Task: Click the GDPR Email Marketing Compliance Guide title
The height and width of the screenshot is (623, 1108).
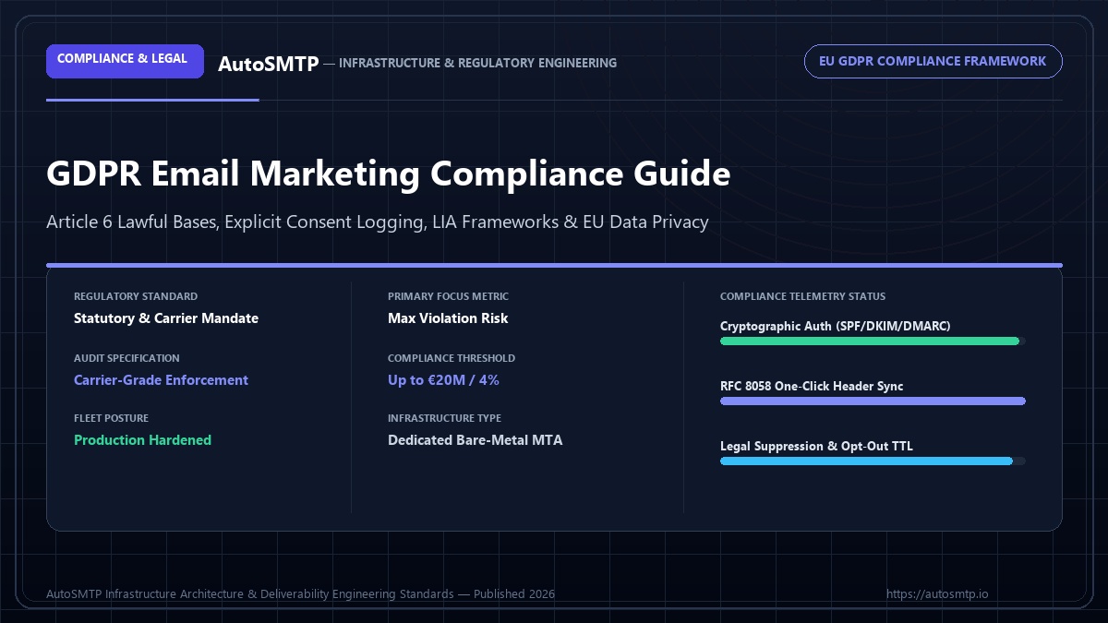Action: (x=389, y=174)
